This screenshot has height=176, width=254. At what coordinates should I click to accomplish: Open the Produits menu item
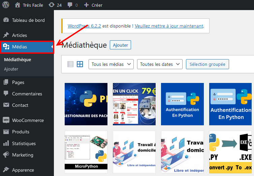point(21,132)
